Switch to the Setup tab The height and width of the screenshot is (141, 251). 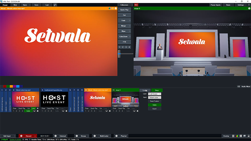157,90
